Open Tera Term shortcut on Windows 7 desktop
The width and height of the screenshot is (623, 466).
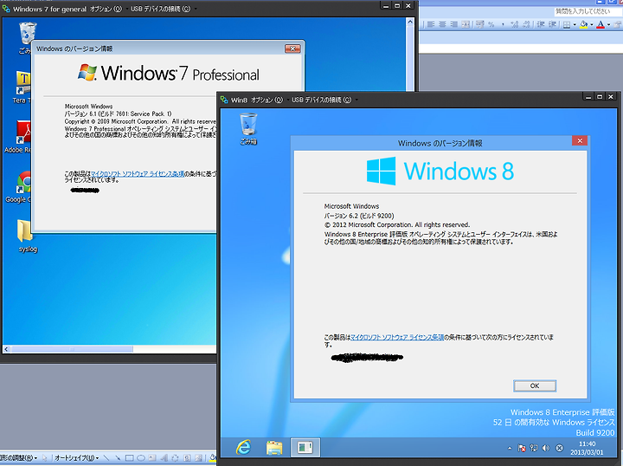click(22, 87)
